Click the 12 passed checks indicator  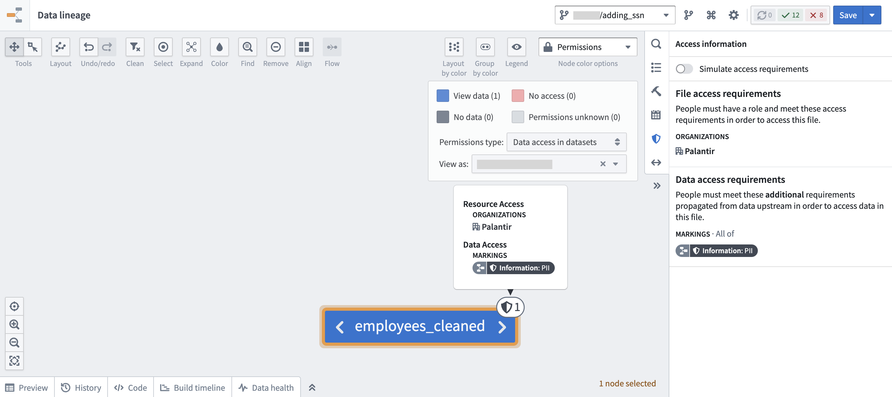[x=791, y=15]
